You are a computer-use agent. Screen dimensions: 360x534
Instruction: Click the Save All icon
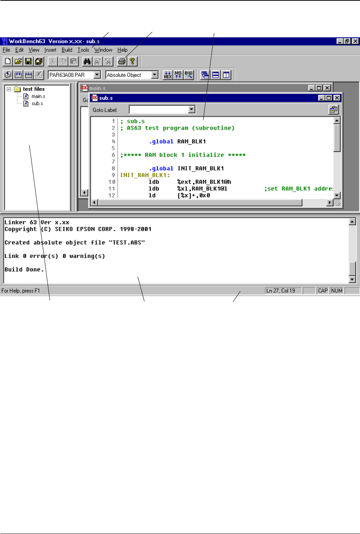click(x=39, y=61)
